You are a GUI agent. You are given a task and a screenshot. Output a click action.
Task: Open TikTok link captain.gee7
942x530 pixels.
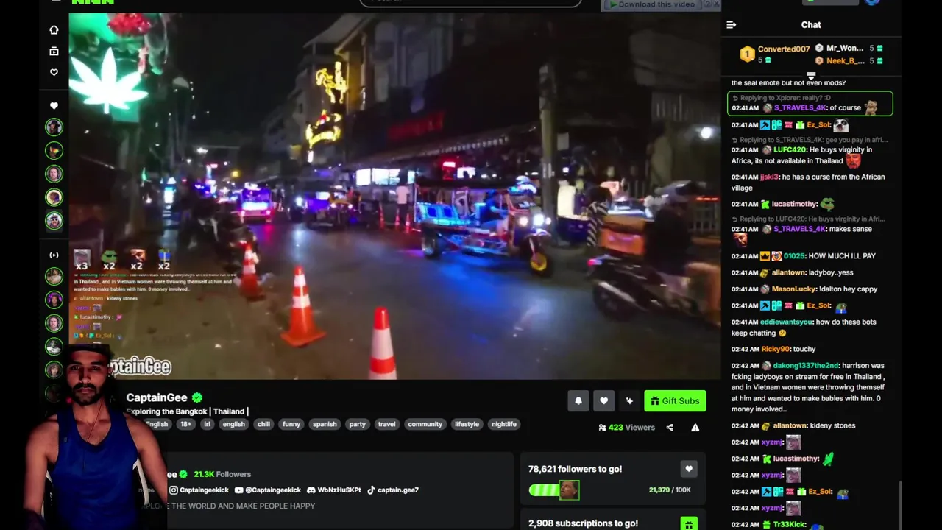click(392, 490)
